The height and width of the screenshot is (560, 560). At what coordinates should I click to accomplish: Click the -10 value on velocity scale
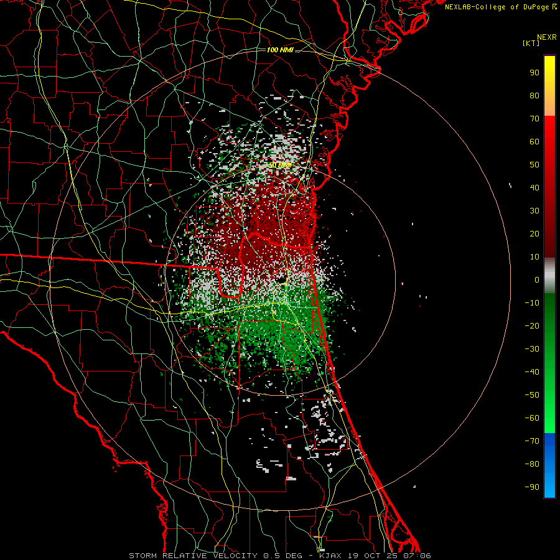coord(532,303)
